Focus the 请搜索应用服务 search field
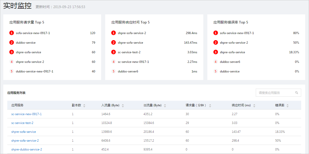Image resolution: width=309 pixels, height=154 pixels. 278,93
